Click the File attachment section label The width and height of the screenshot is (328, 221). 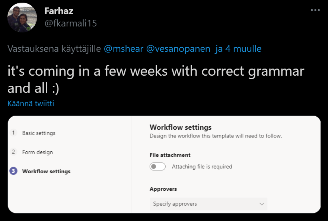tap(170, 155)
